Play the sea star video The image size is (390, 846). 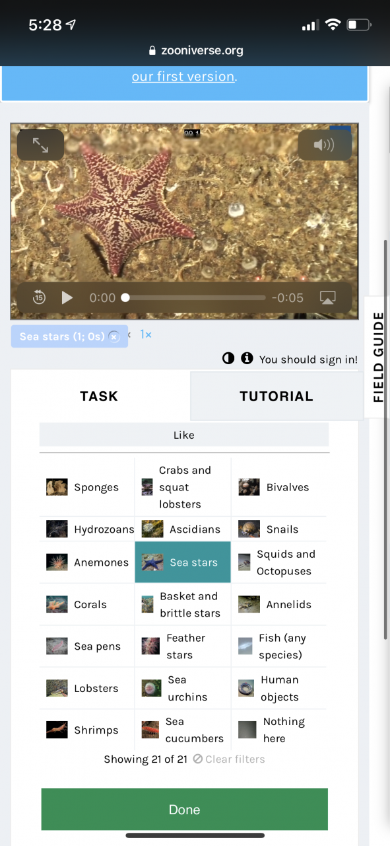(67, 297)
